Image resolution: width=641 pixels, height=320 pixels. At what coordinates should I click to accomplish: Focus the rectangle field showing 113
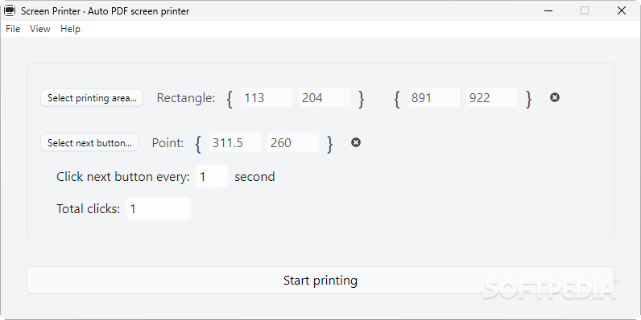tap(267, 97)
